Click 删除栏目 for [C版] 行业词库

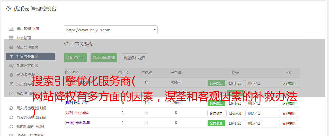(x=254, y=113)
